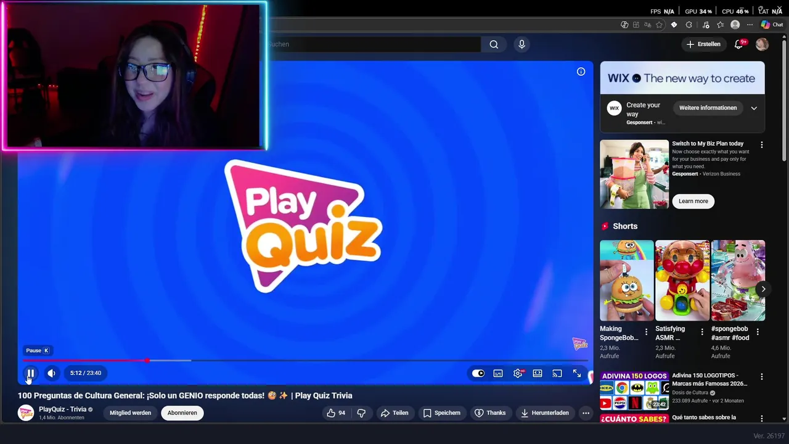This screenshot has width=789, height=444.
Task: Like the video with the thumbs up
Action: (336, 413)
